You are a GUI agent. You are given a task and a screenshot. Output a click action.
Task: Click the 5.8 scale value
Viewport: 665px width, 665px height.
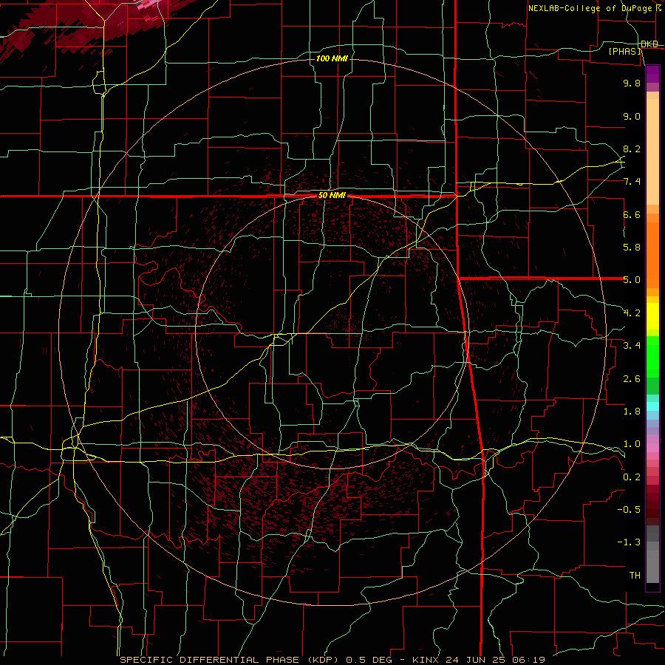(x=632, y=248)
